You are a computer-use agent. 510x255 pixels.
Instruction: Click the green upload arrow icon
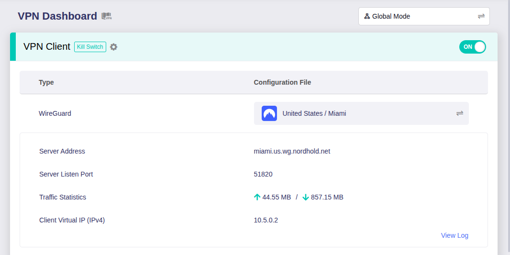click(x=257, y=197)
